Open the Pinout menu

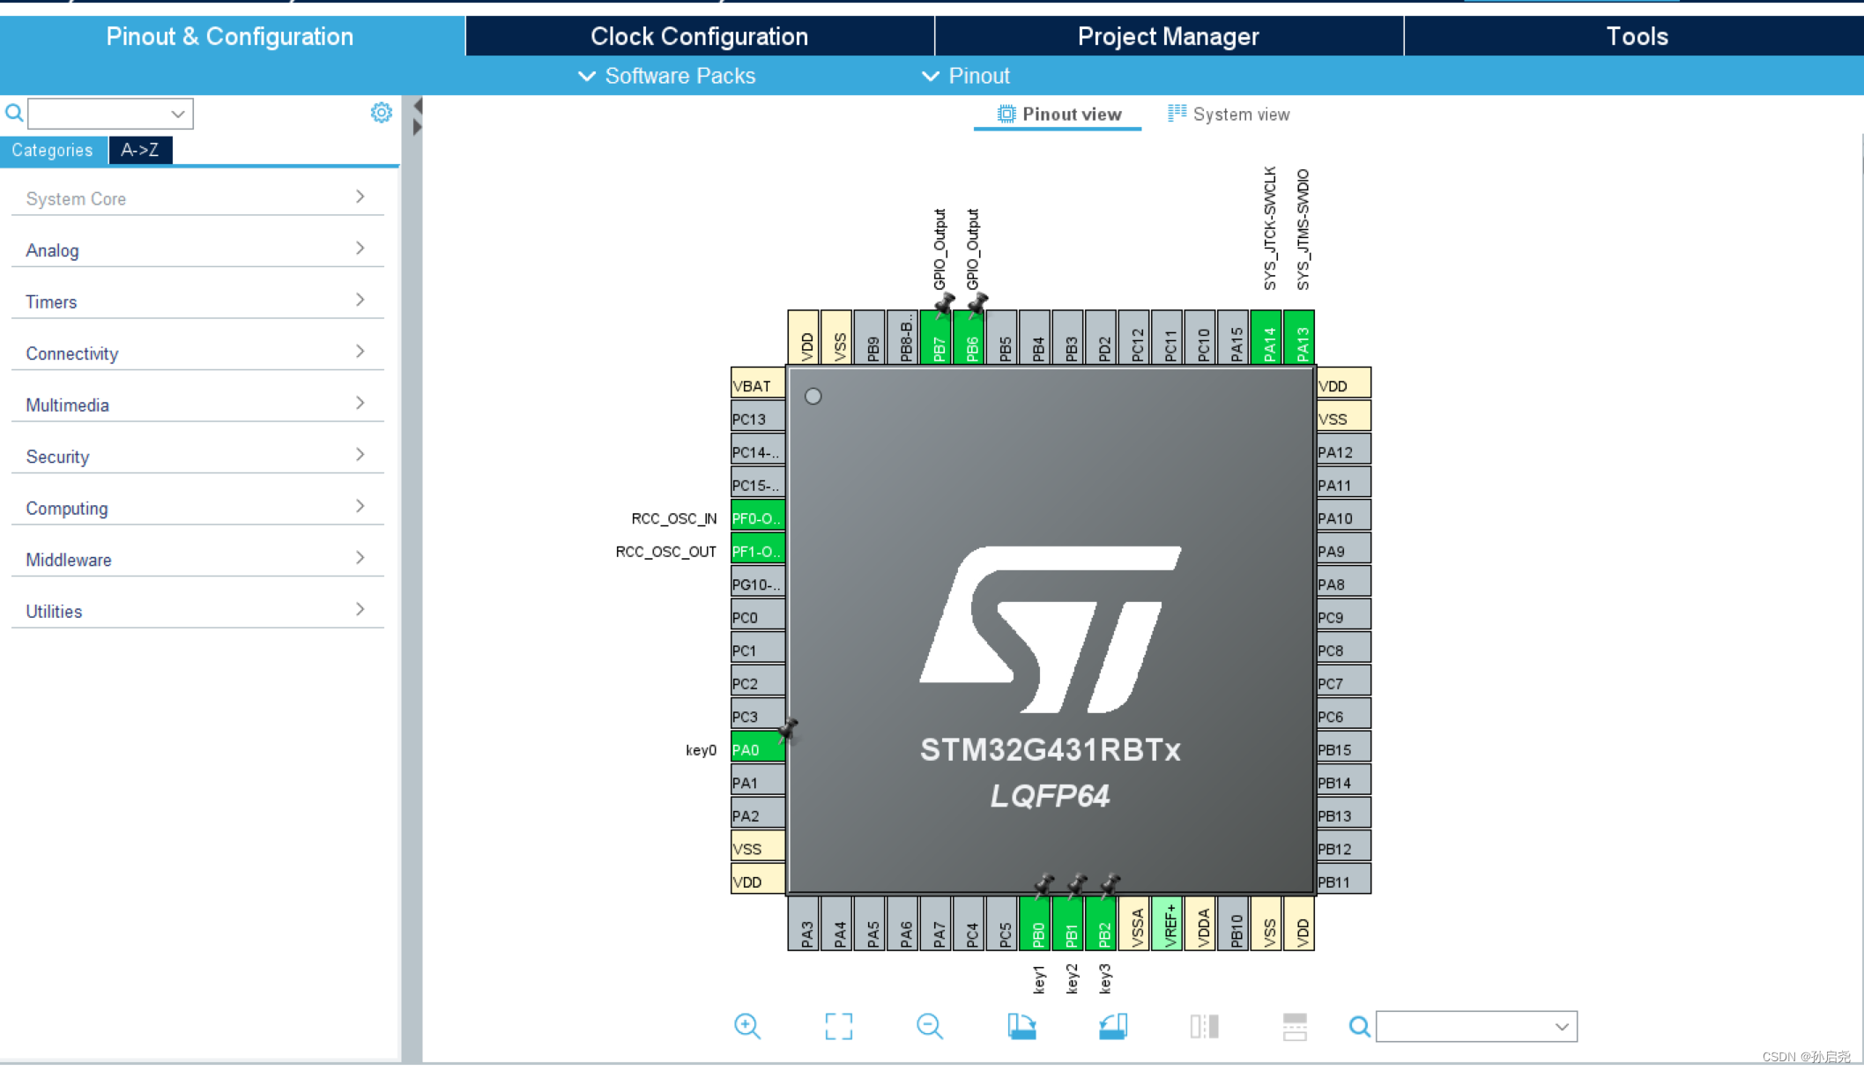click(966, 76)
